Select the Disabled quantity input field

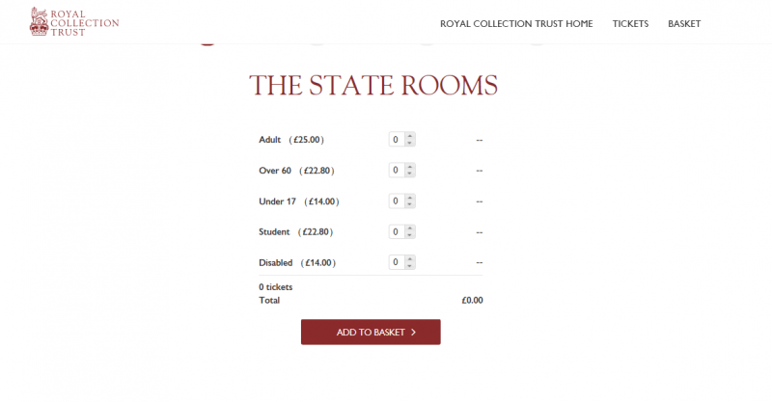396,262
